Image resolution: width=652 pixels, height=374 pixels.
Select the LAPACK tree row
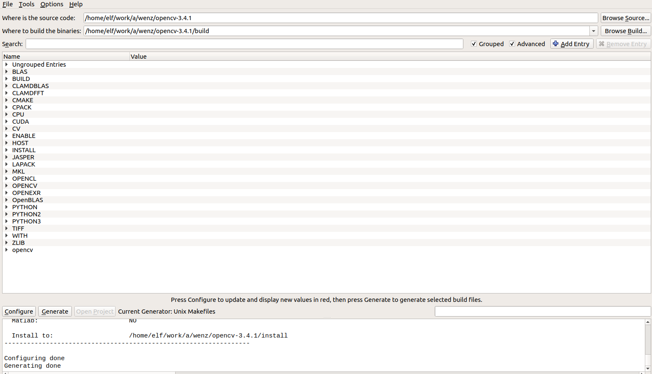(326, 164)
